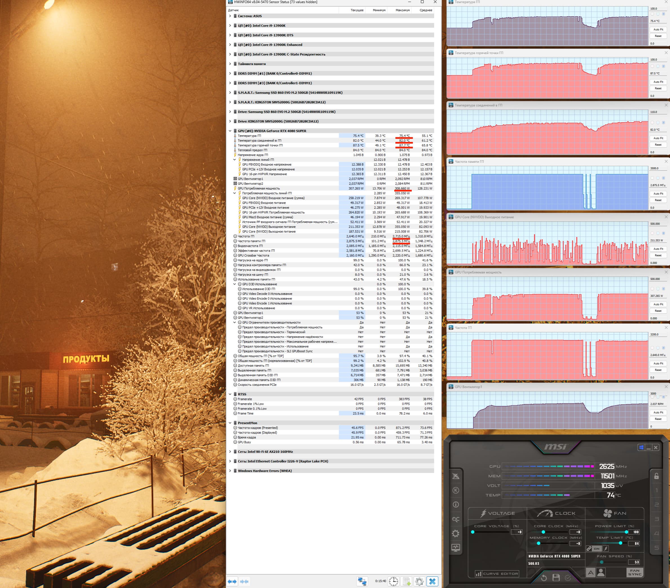Viewport: 670px width, 588px height.
Task: Collapse the RTSS sensor group
Action: 230,394
